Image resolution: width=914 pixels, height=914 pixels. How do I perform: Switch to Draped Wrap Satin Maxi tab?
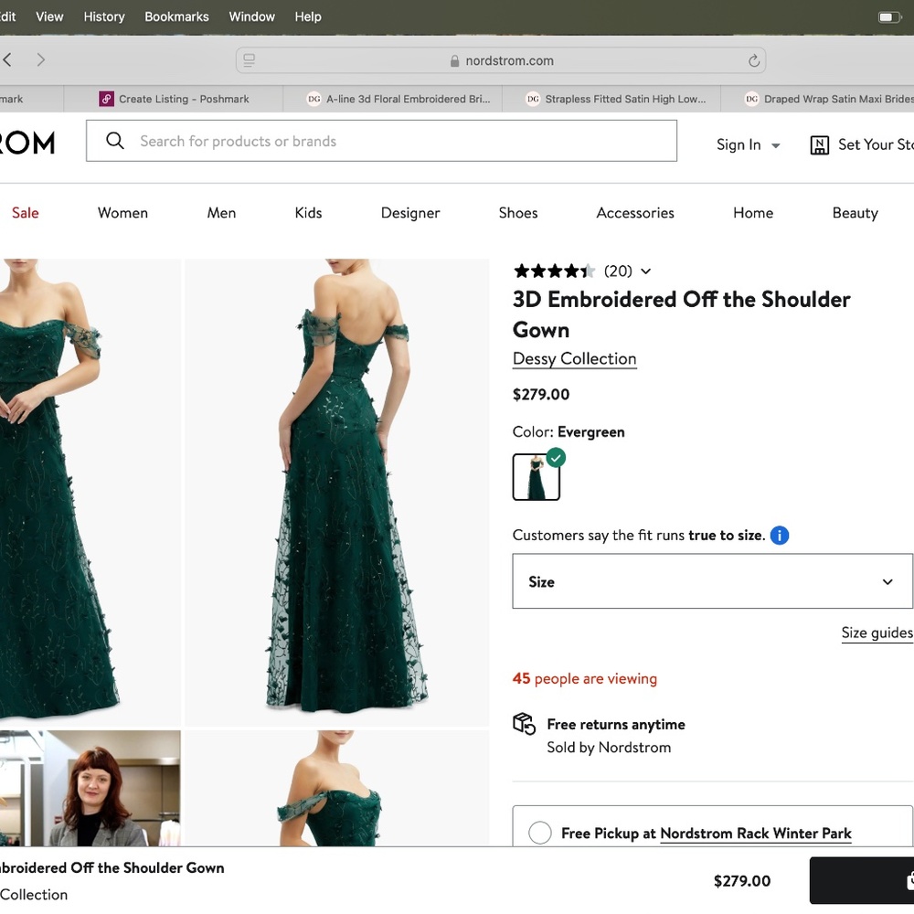point(818,99)
